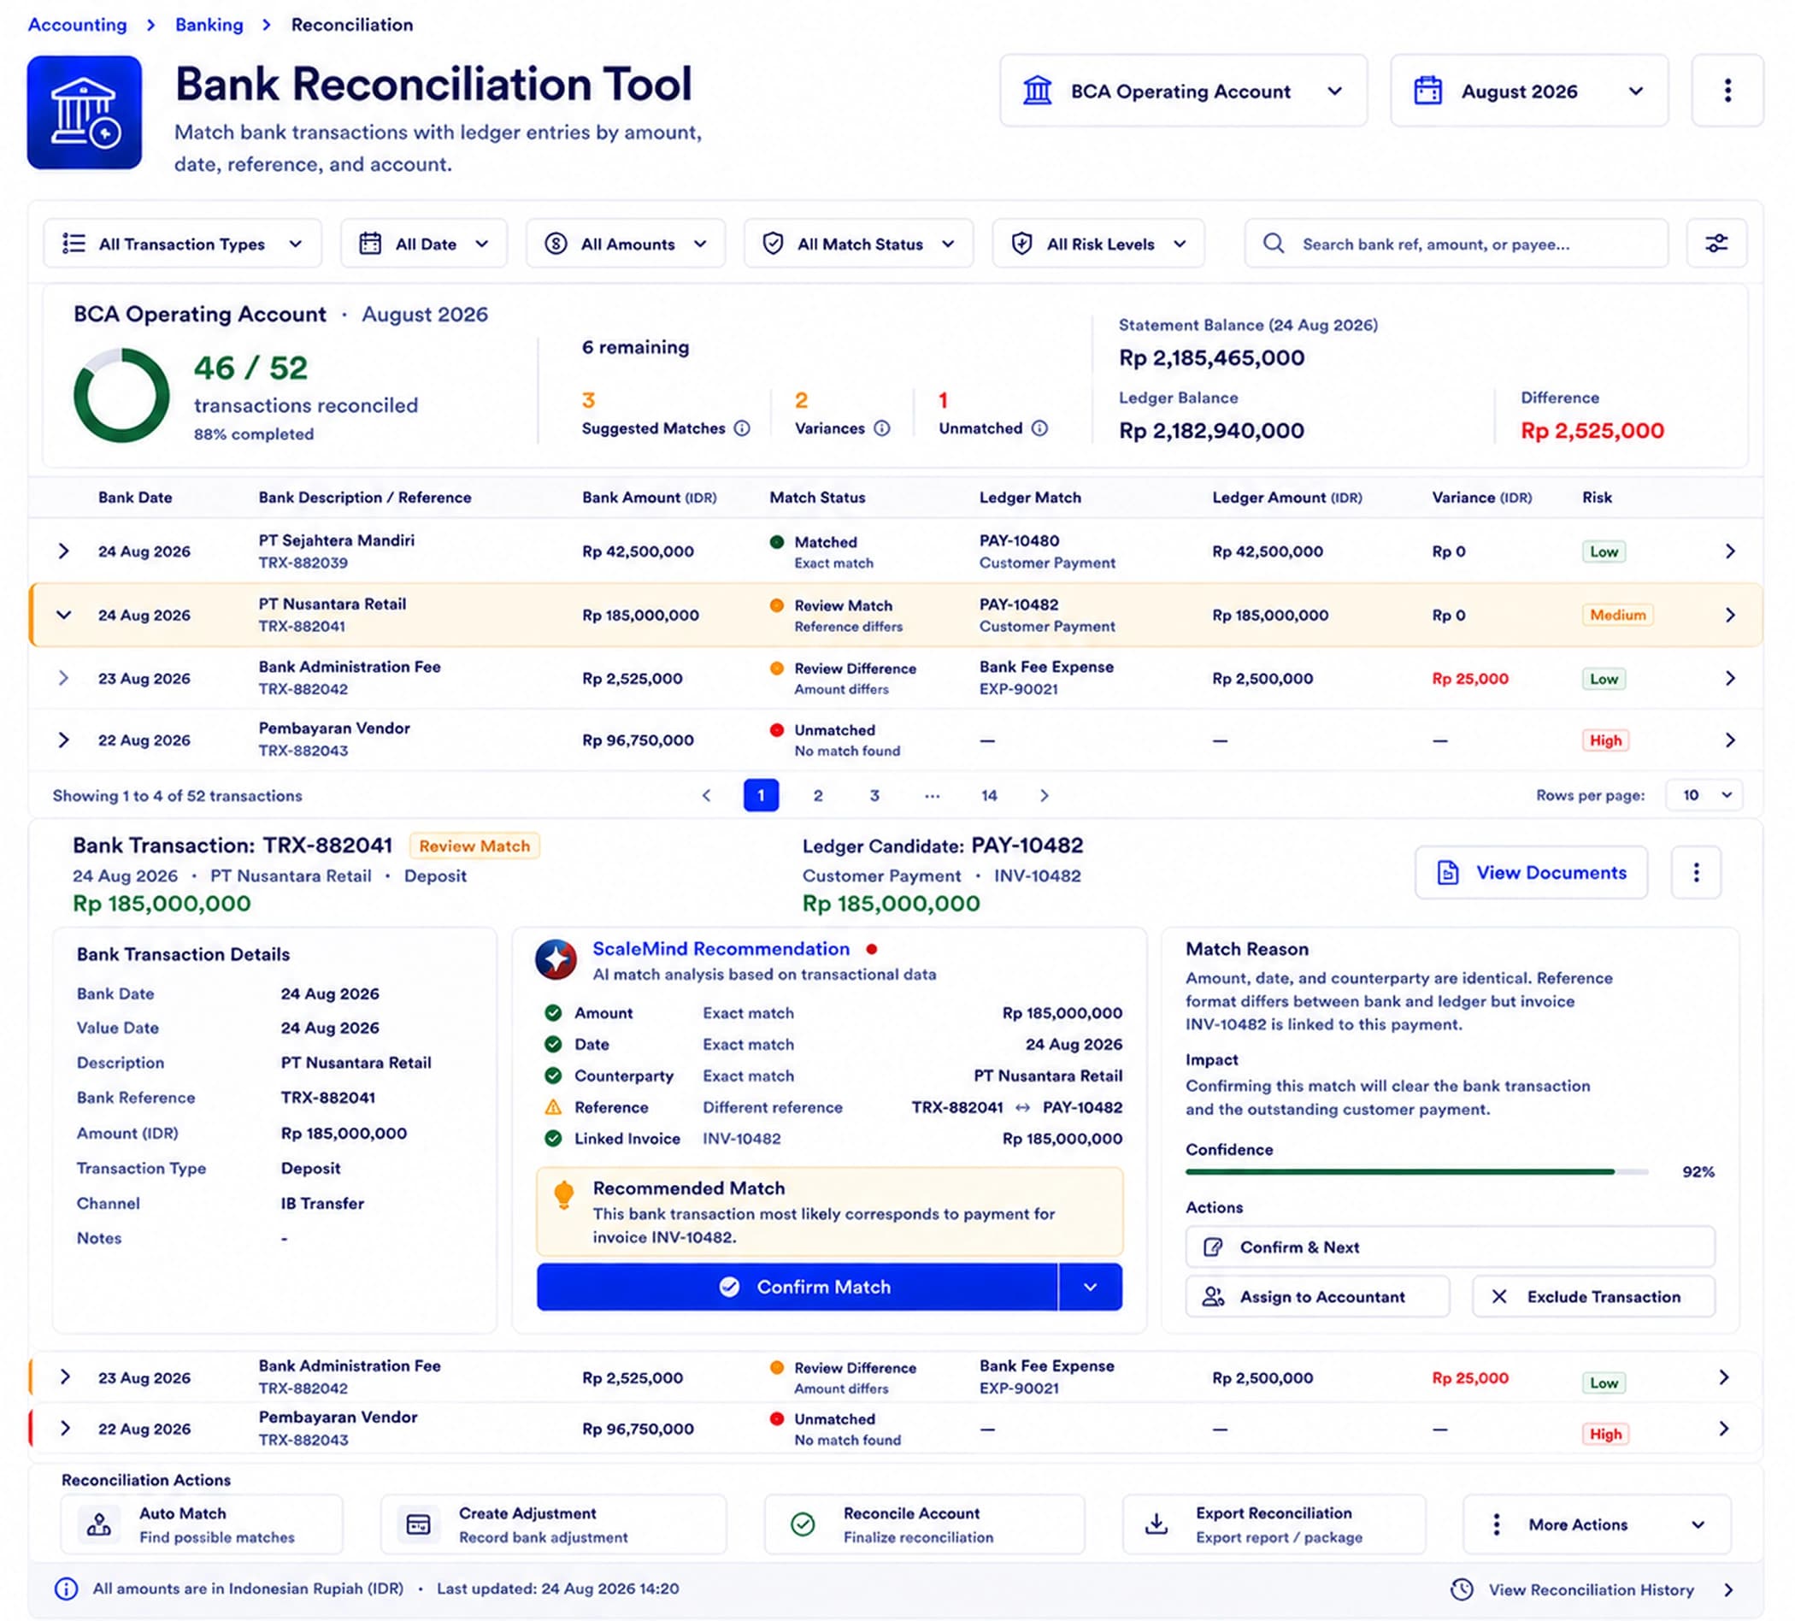This screenshot has width=1795, height=1621.
Task: Click Exclude Transaction button
Action: click(x=1593, y=1297)
